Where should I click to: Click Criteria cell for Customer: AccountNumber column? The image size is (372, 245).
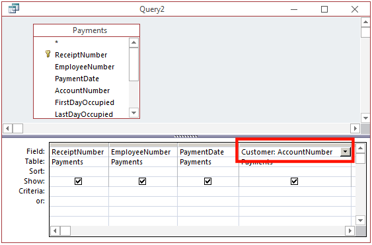point(295,191)
